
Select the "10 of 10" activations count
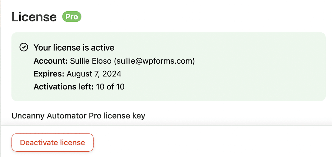[x=110, y=87]
